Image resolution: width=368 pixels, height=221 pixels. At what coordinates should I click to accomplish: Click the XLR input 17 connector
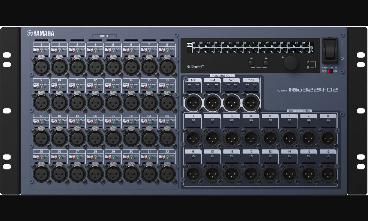[41, 138]
